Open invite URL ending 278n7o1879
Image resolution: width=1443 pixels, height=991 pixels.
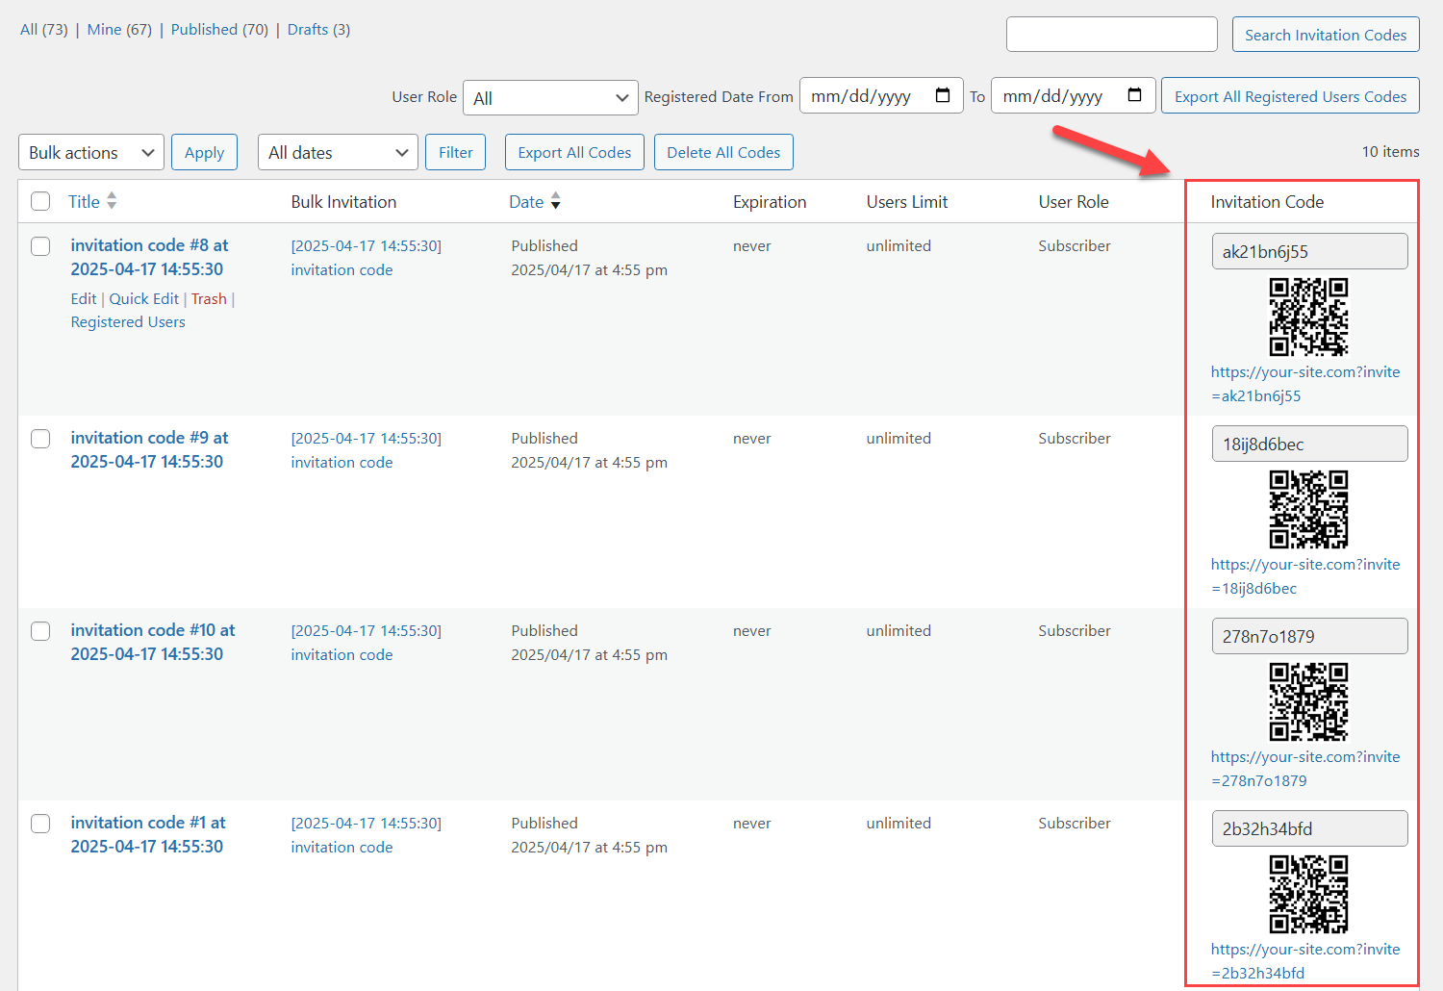(1305, 769)
